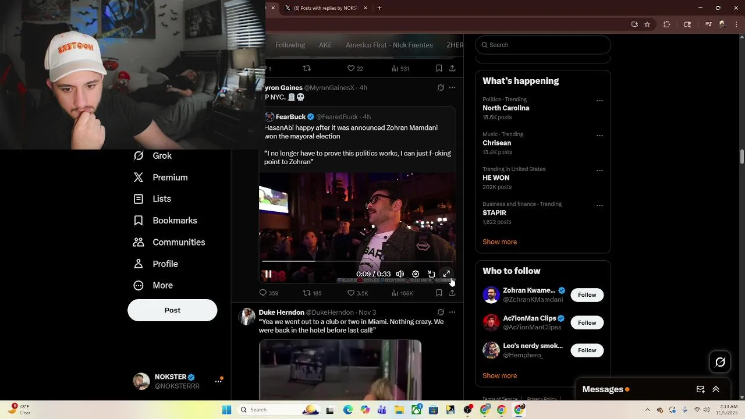View the 531 views analytics icon
The height and width of the screenshot is (419, 745).
click(x=400, y=69)
